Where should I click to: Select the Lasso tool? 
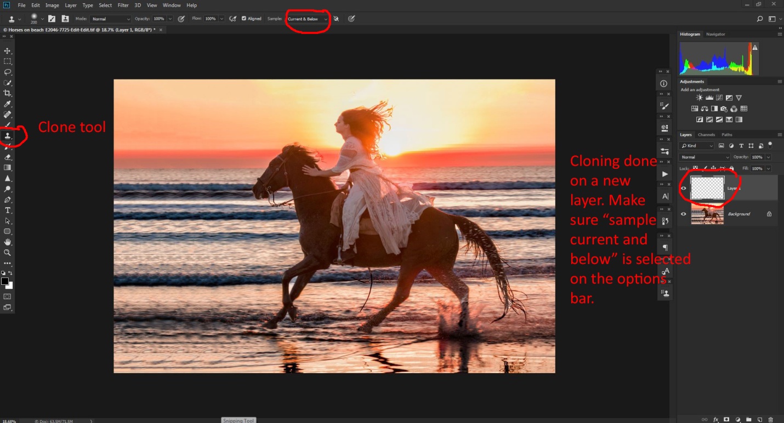point(8,72)
